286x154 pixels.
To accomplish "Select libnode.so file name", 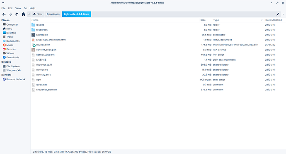I will 42,70.
